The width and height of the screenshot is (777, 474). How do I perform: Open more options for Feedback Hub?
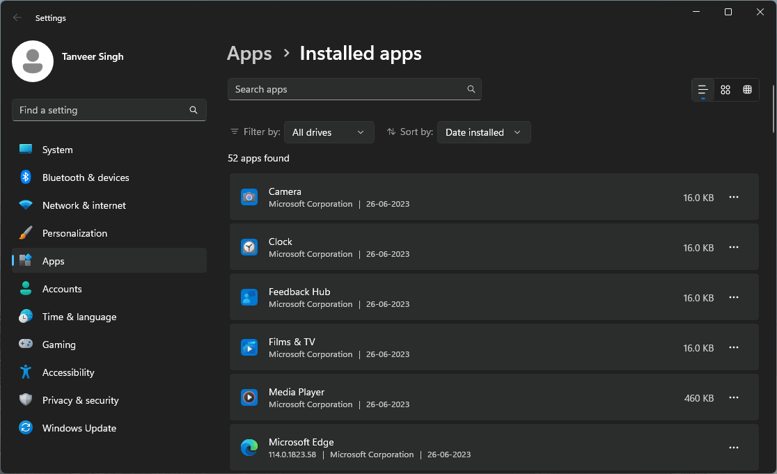click(x=733, y=297)
